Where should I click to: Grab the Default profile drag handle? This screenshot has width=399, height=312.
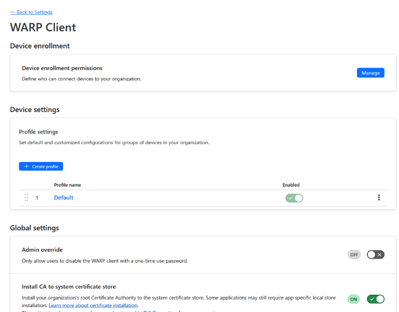click(x=27, y=197)
